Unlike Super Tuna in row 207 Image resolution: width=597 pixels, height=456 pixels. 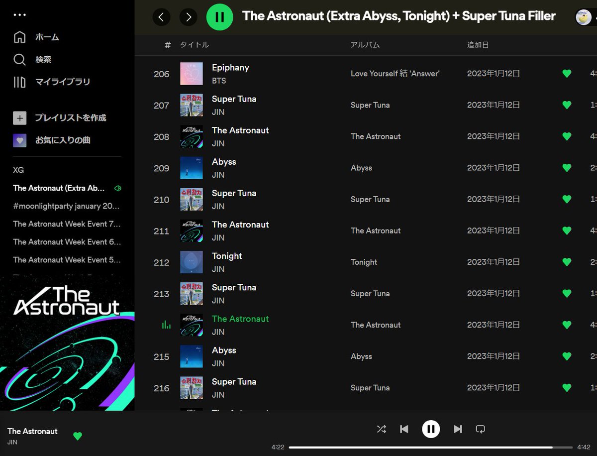point(567,105)
